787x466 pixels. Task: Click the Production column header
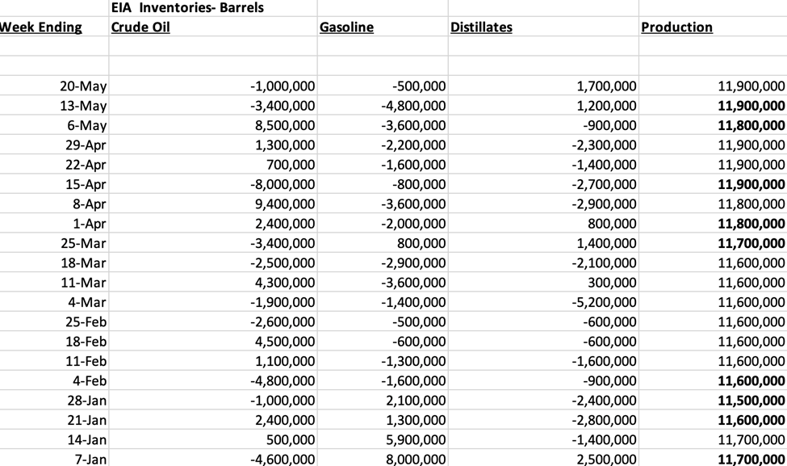pos(676,27)
